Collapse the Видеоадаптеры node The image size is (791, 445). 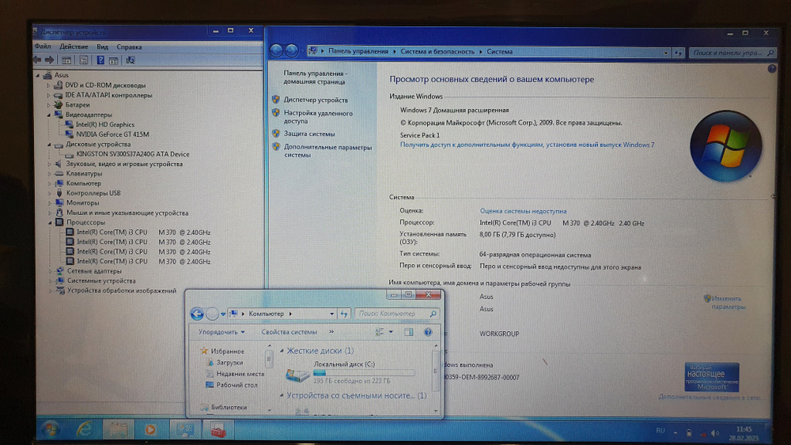coord(49,115)
